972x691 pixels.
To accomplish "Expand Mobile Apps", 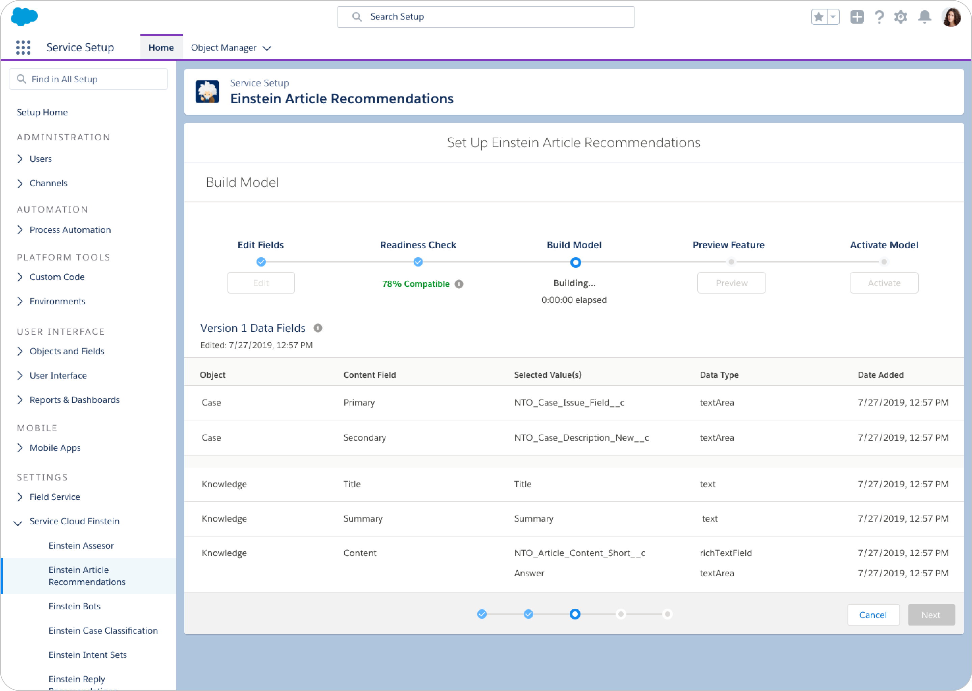I will pos(20,448).
